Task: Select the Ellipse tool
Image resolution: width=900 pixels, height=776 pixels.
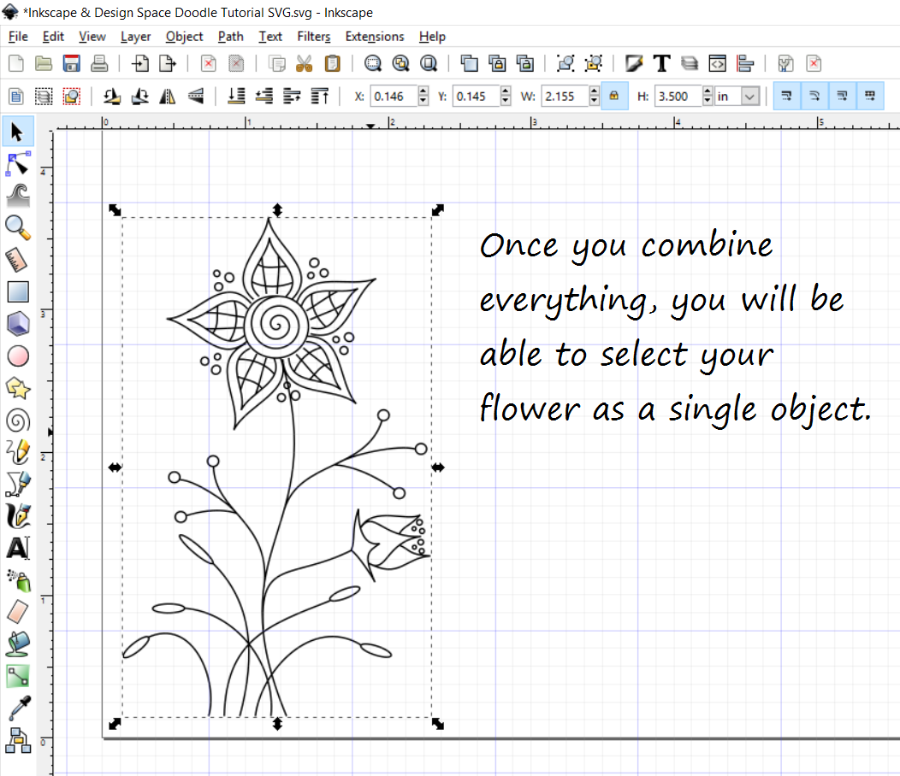Action: point(18,356)
